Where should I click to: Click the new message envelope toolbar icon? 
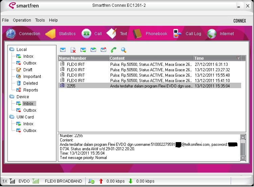tap(63, 50)
